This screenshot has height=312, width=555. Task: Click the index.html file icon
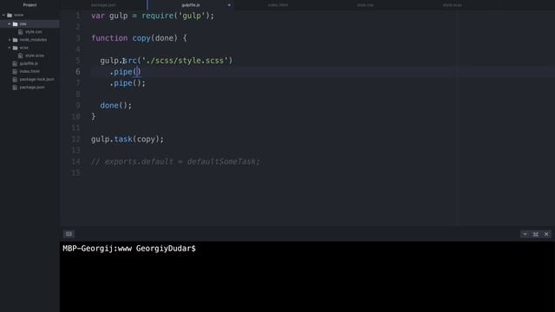coord(15,71)
